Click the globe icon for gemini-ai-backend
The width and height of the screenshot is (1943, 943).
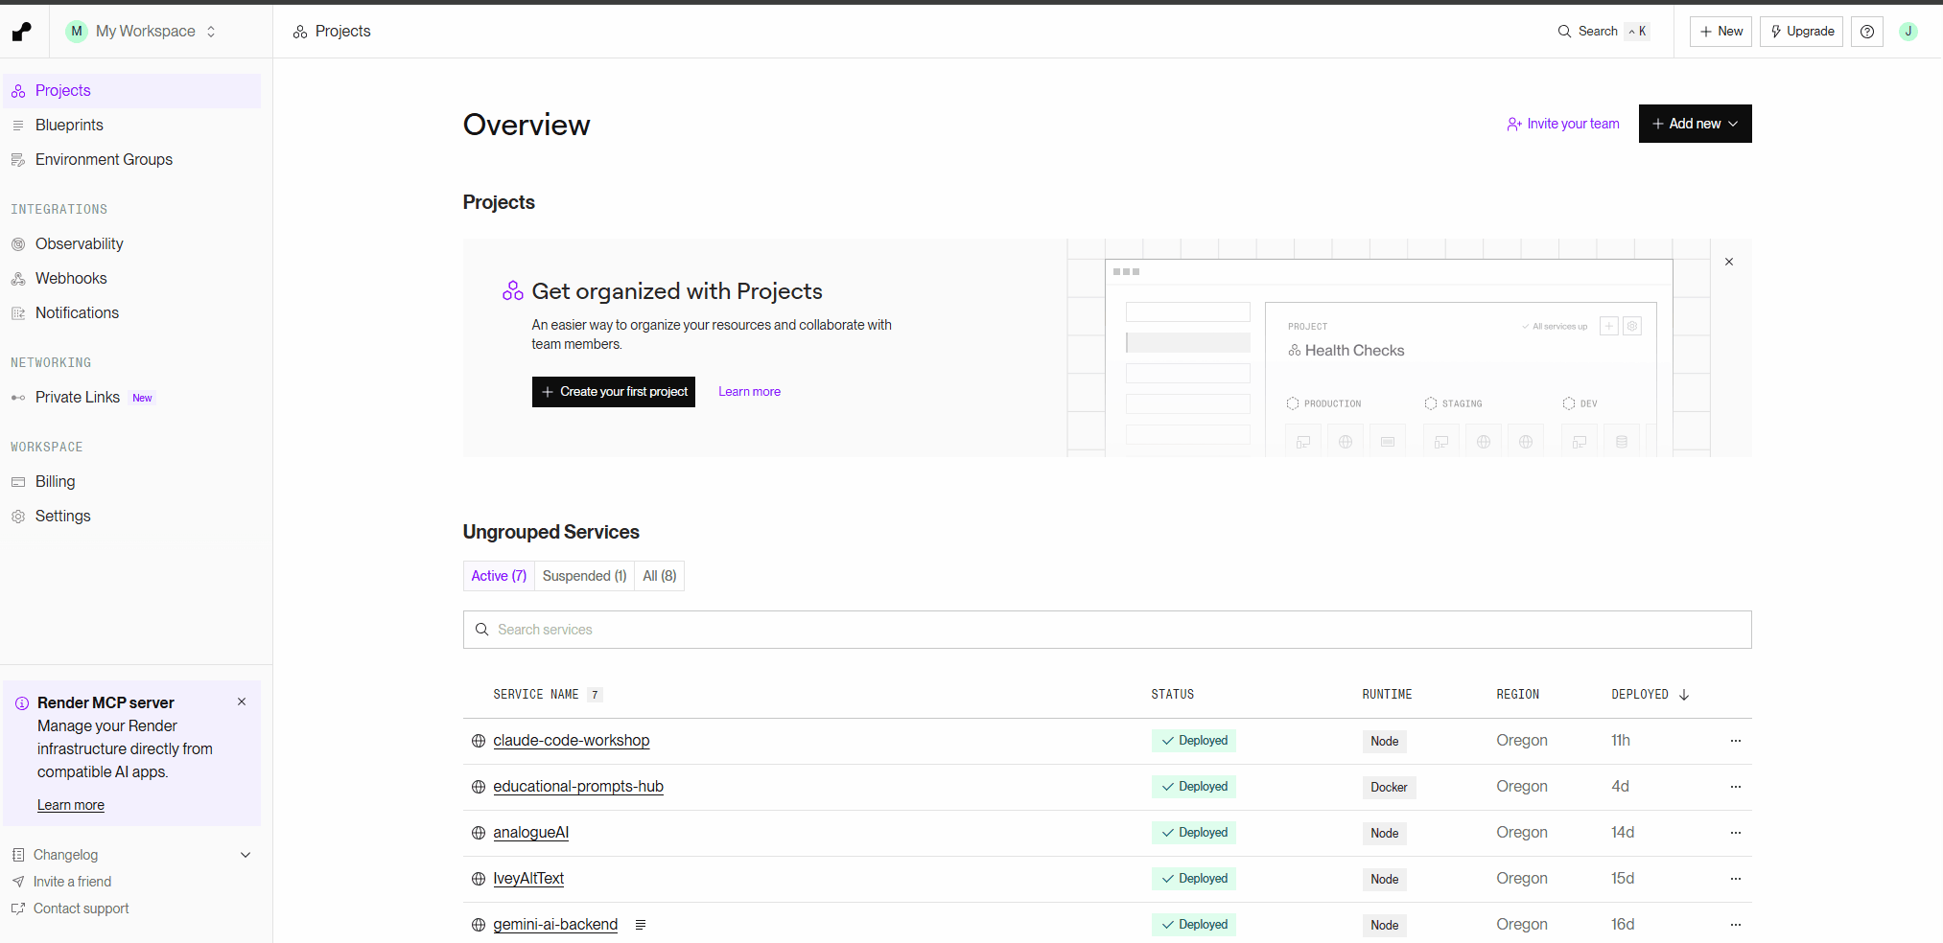[479, 925]
